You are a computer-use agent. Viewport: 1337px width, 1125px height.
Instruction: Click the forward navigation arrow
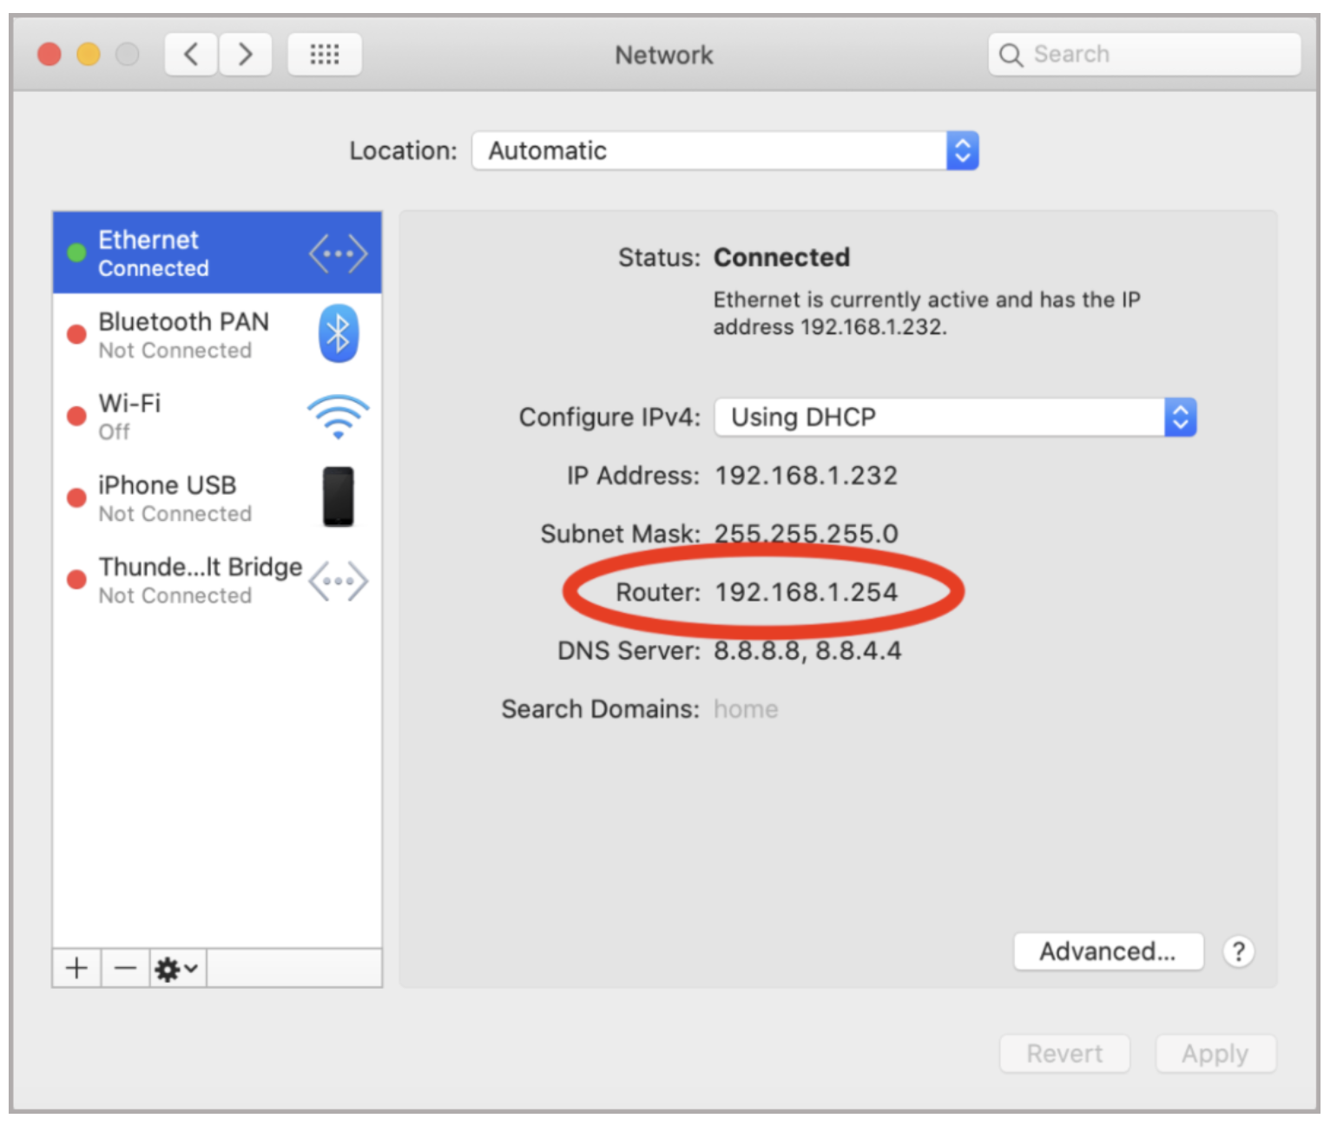point(246,55)
